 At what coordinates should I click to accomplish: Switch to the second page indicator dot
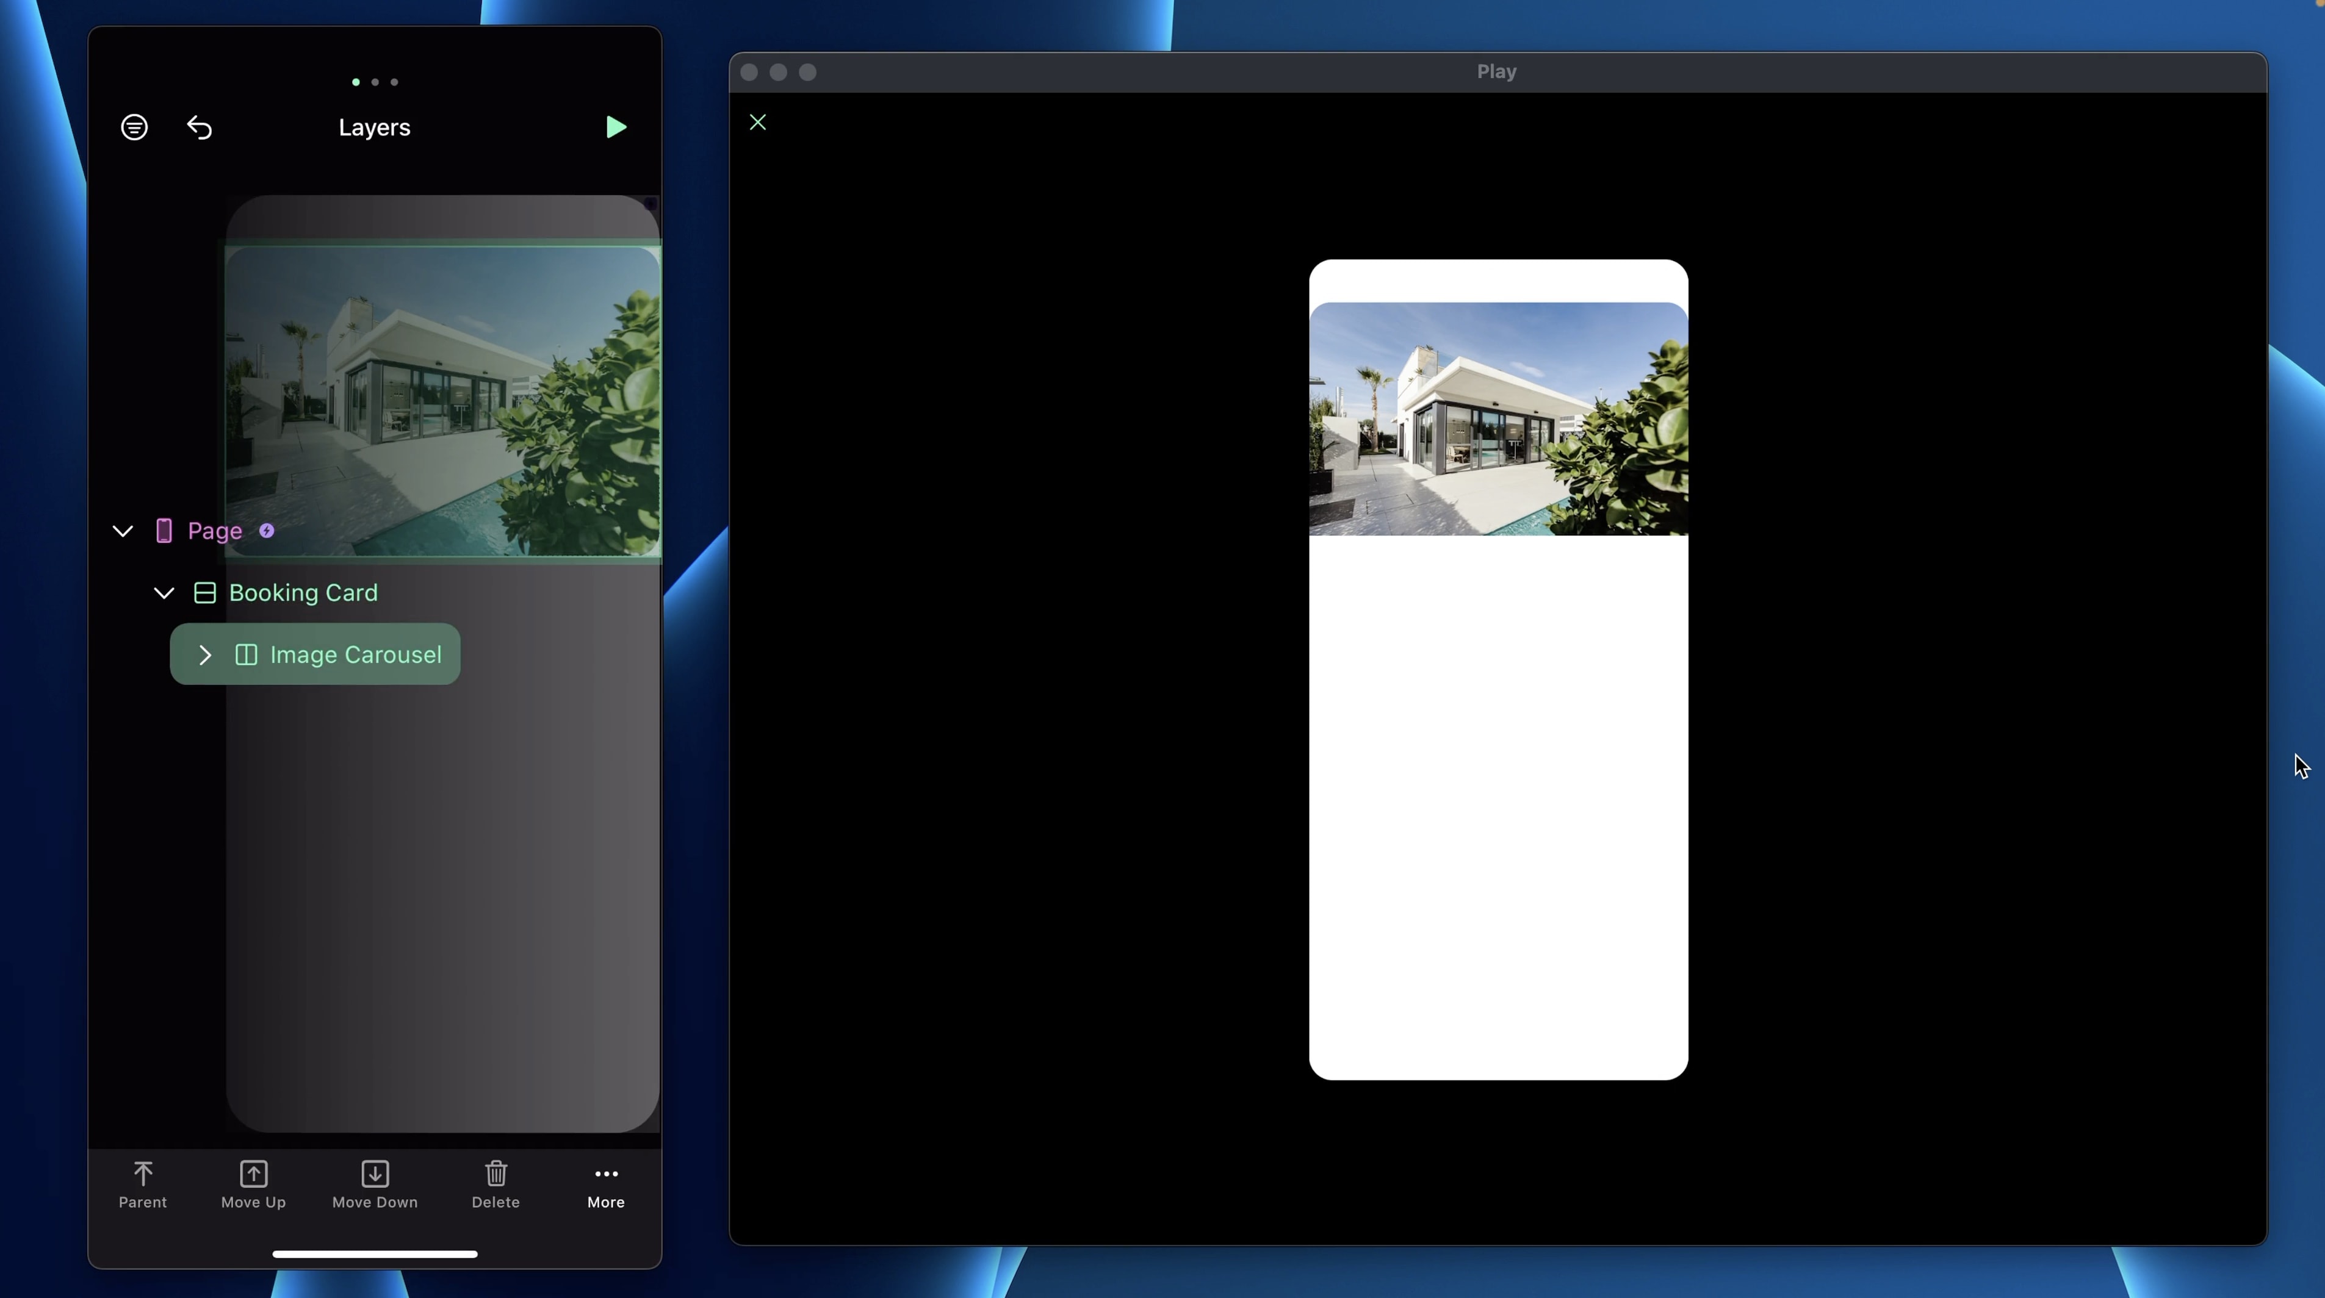pos(375,82)
